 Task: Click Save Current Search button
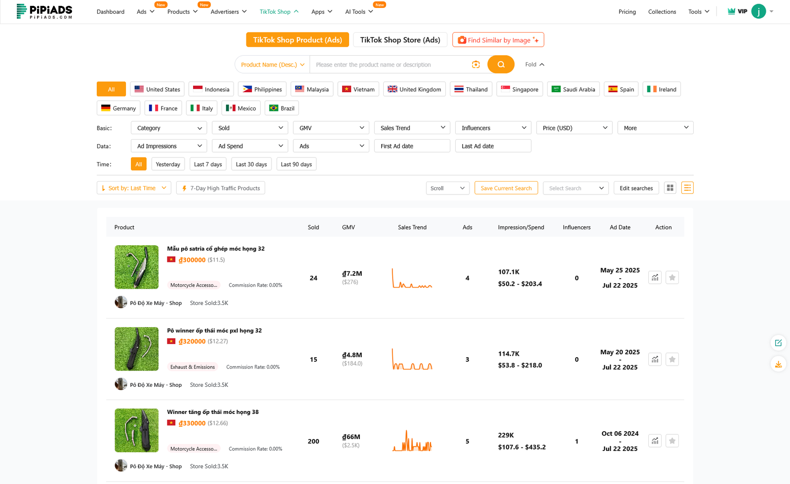point(506,188)
